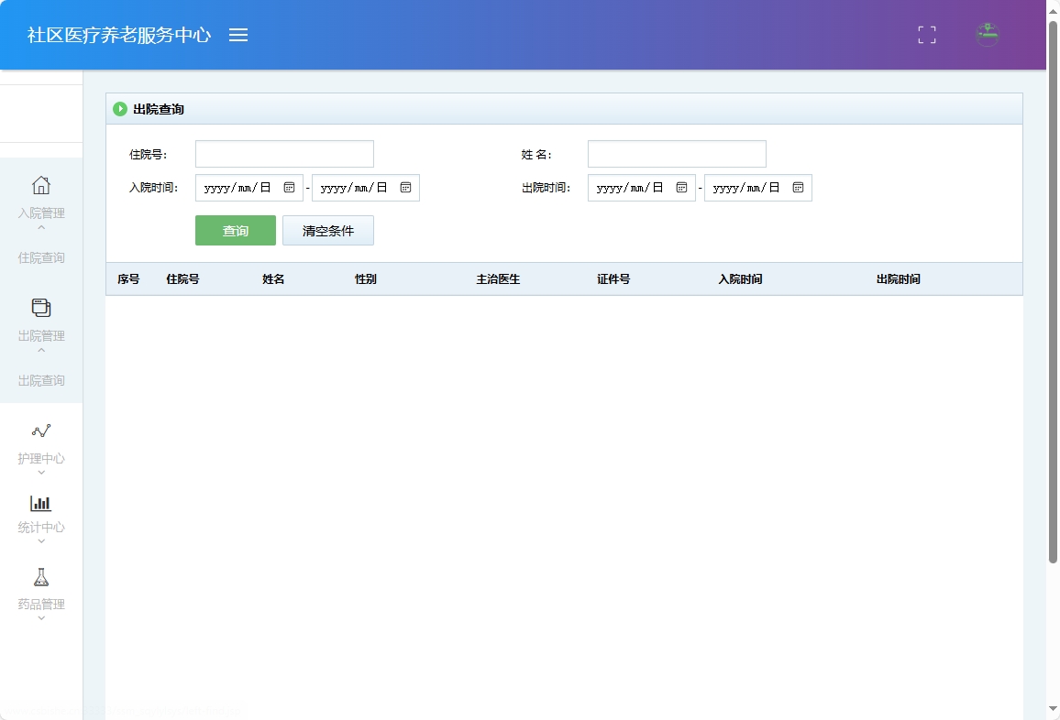Expand the 统计中心 dropdown arrow
This screenshot has height=720, width=1060.
[x=40, y=540]
